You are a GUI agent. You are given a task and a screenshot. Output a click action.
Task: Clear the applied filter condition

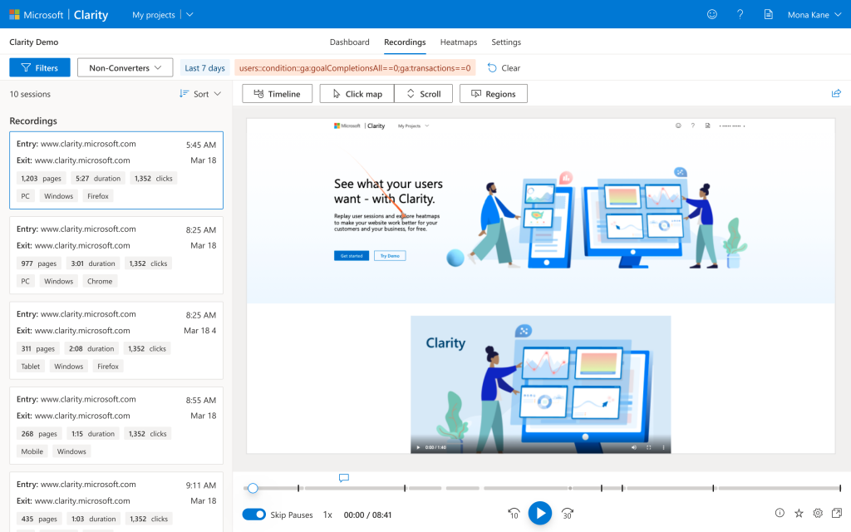point(504,68)
